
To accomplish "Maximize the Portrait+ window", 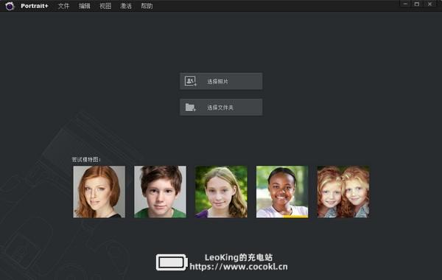I will click(x=417, y=4).
